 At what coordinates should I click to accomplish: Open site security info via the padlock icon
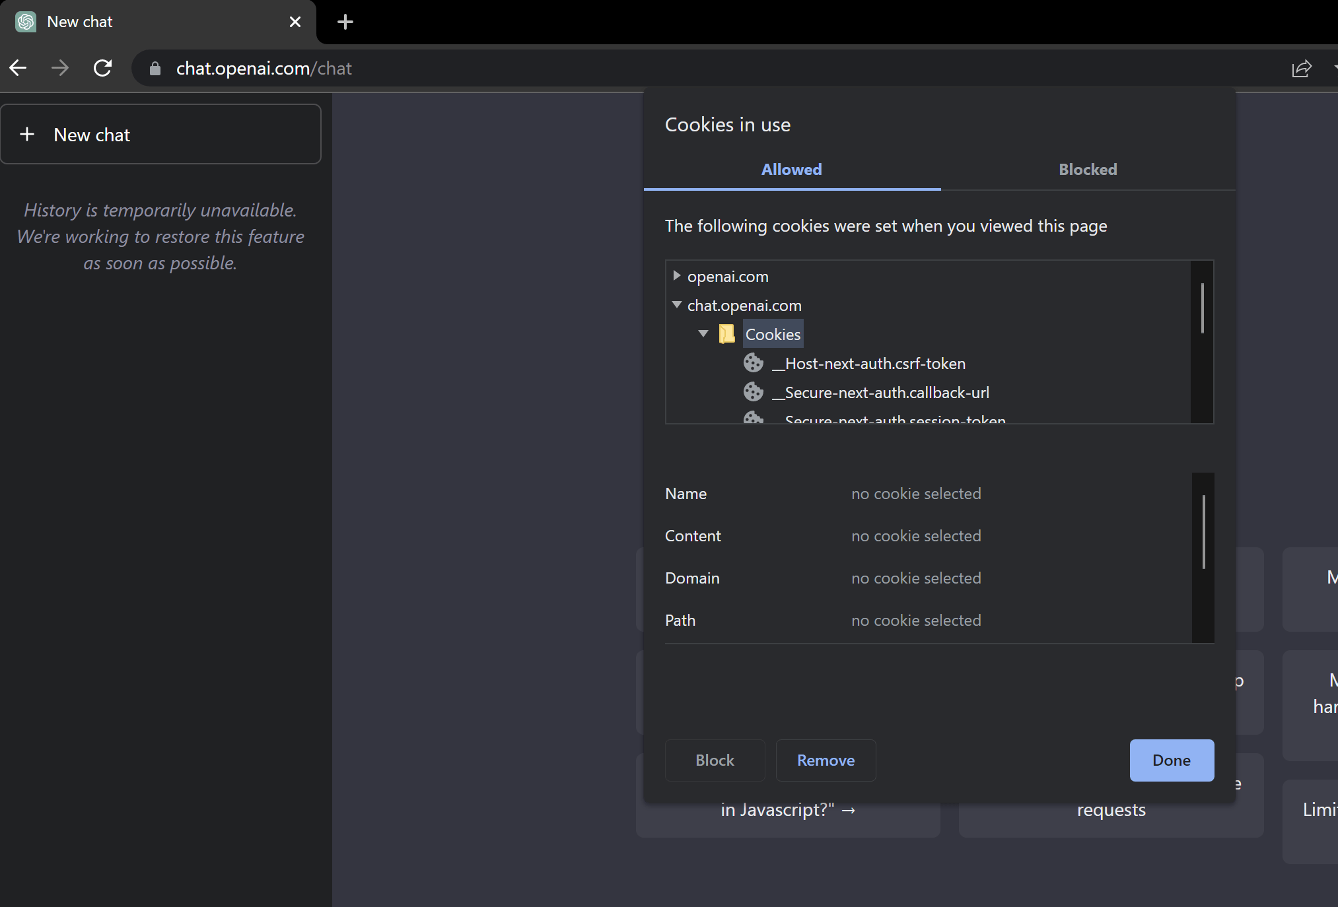coord(155,68)
